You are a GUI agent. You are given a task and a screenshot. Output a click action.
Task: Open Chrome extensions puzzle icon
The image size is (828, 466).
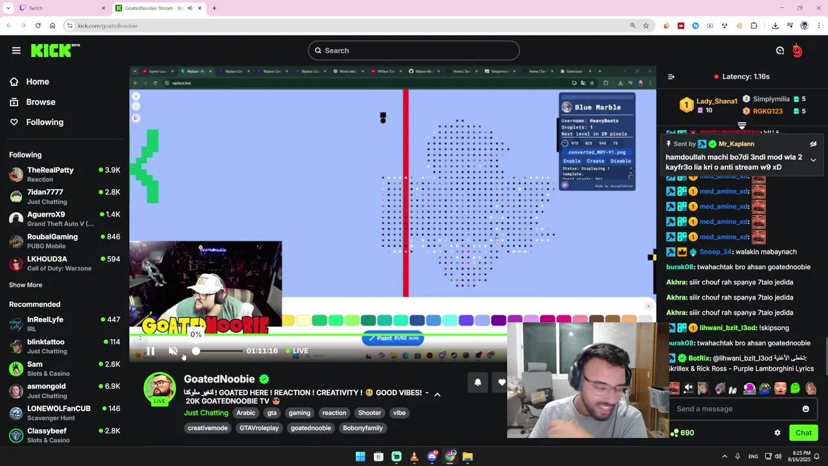pyautogui.click(x=754, y=26)
